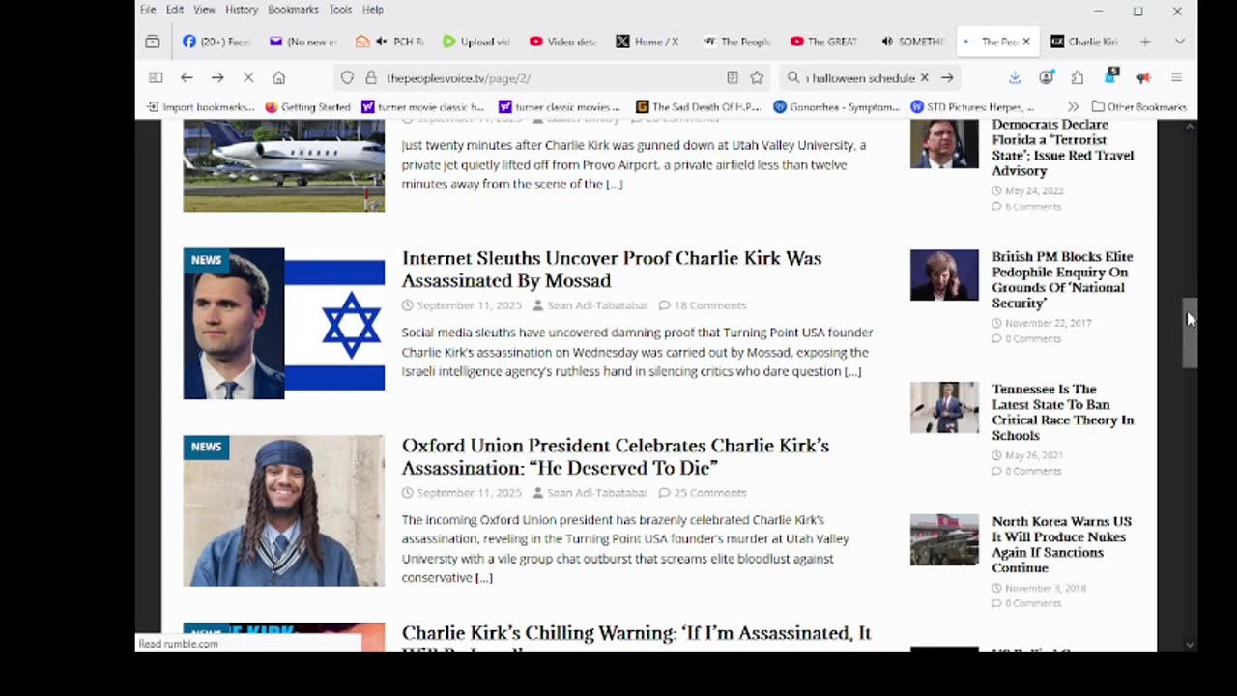This screenshot has width=1237, height=696.
Task: Open the Firefox account icon
Action: click(1047, 77)
